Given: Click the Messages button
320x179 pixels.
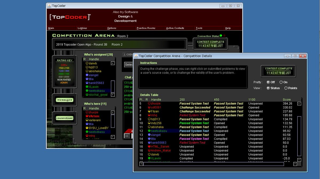Looking at the screenshot, I should pos(64,100).
